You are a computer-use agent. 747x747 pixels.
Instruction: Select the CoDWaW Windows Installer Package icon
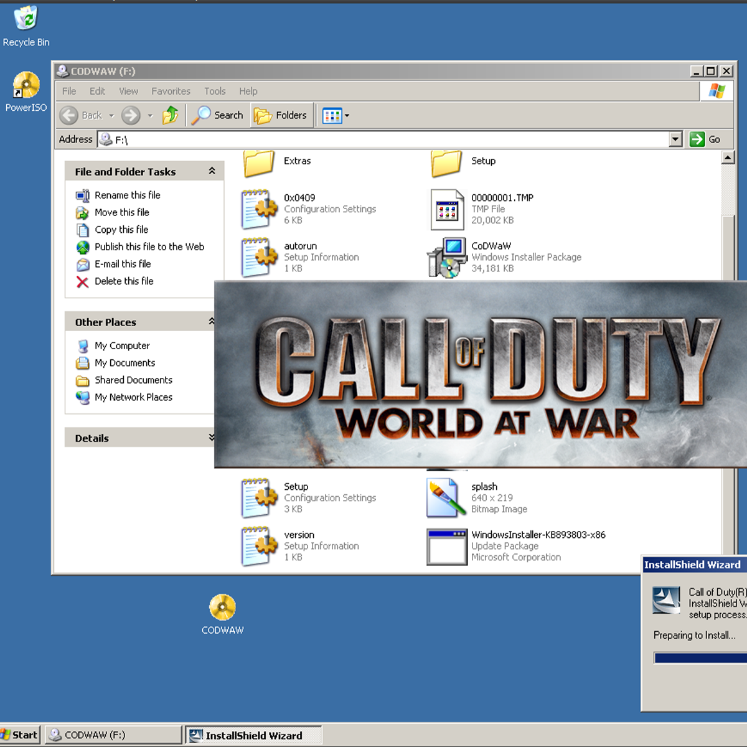(446, 258)
